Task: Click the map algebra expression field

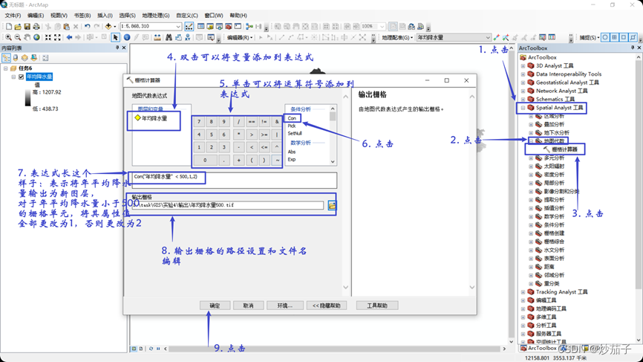Action: [234, 180]
